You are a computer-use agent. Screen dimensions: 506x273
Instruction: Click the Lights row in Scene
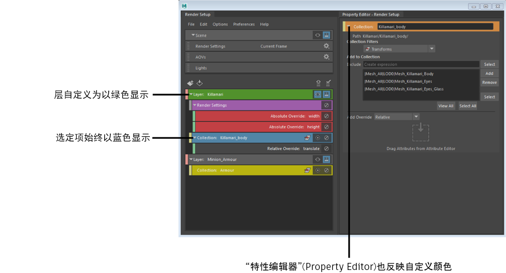tap(259, 68)
